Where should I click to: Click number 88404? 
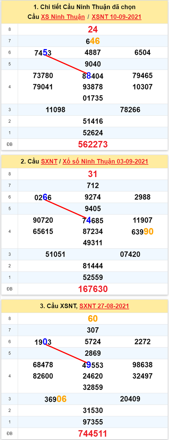93,76
